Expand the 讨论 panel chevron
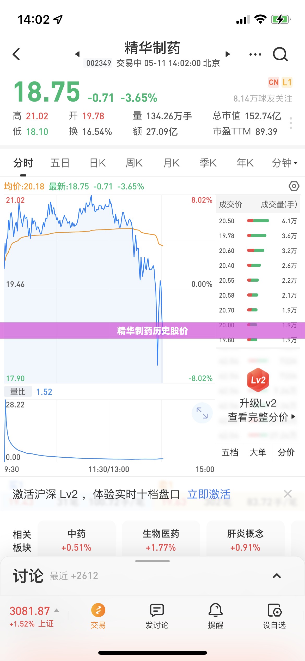Screen dimensions: 305x661 (277, 576)
